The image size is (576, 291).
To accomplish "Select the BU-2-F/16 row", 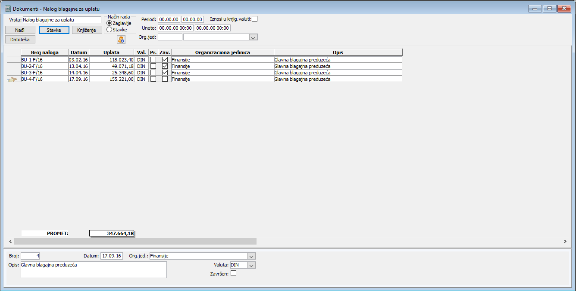I will coord(211,66).
